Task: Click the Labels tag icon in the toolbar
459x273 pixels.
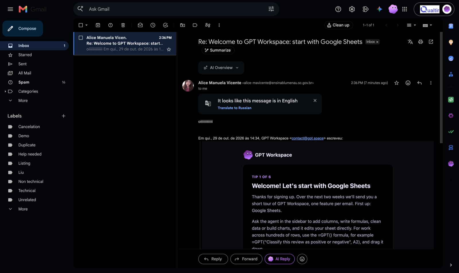Action: 195,25
